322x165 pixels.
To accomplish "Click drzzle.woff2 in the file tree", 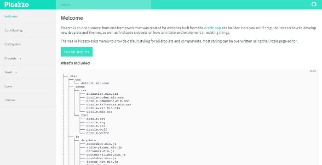I will coord(98,133).
